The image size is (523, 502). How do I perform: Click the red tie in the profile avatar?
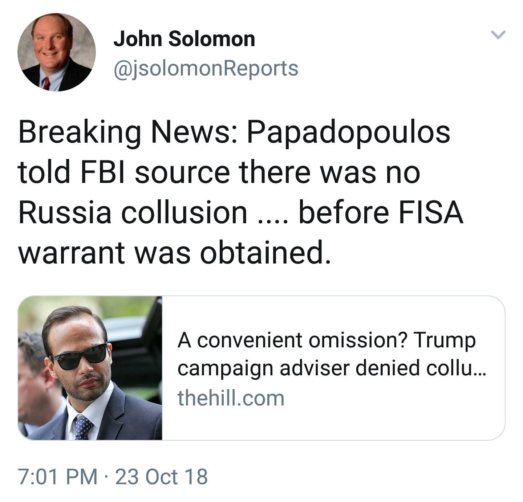click(46, 83)
